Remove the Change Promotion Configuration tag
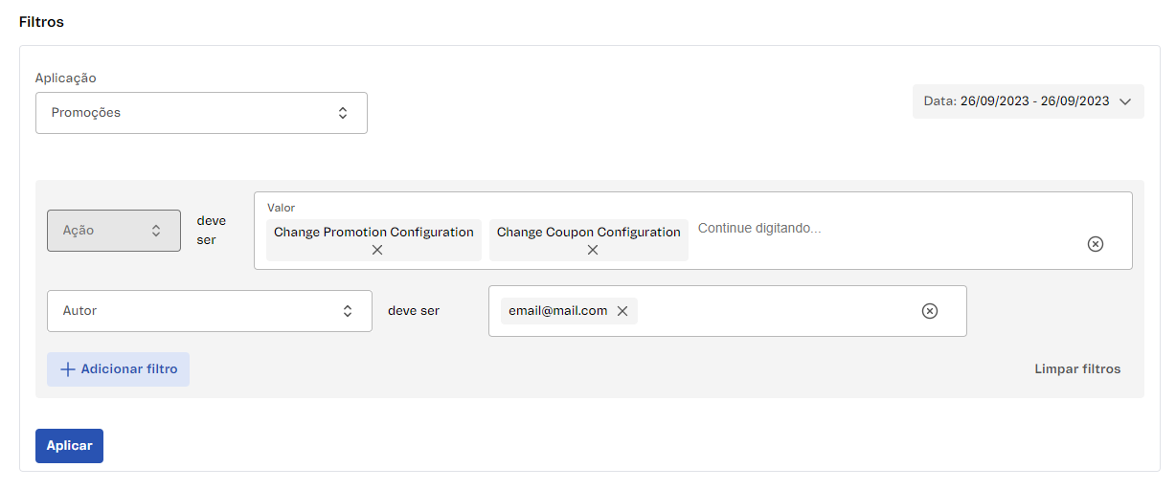 click(377, 250)
